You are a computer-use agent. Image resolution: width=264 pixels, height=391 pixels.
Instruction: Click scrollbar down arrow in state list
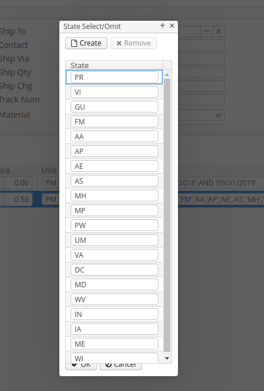(x=167, y=358)
